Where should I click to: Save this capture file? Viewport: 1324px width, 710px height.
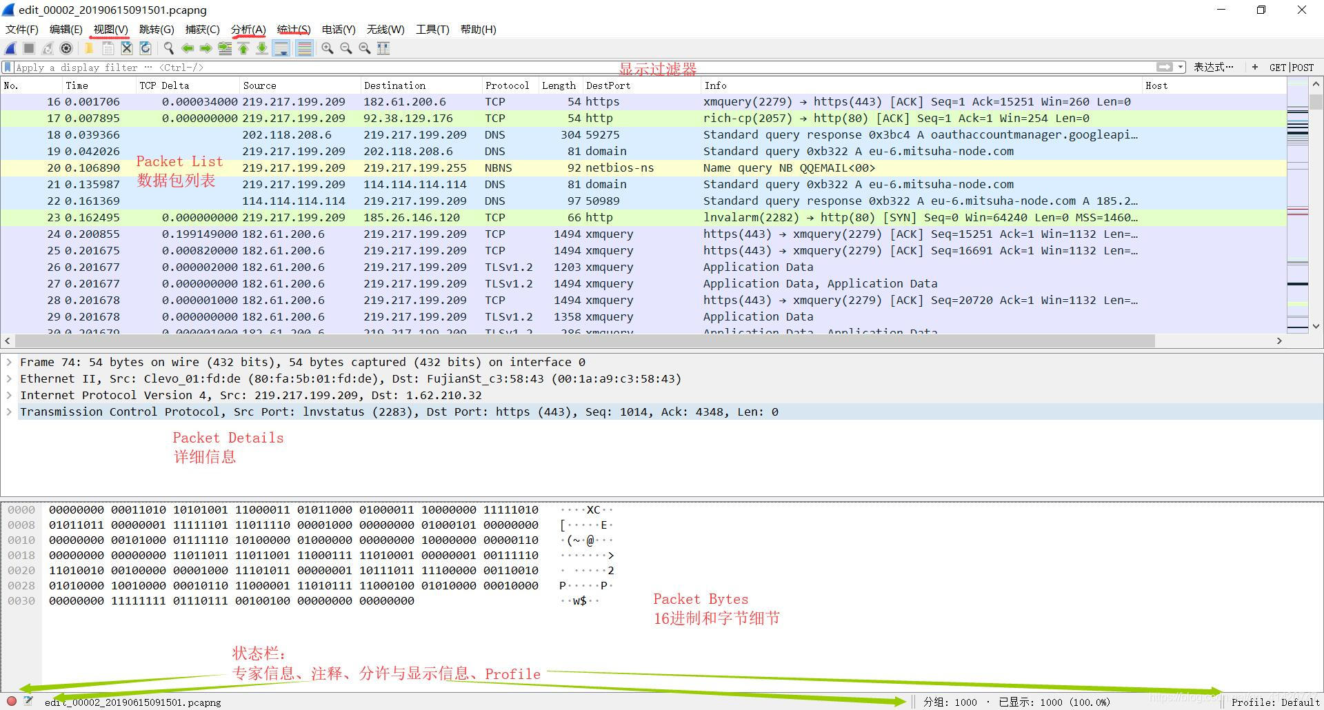click(108, 48)
